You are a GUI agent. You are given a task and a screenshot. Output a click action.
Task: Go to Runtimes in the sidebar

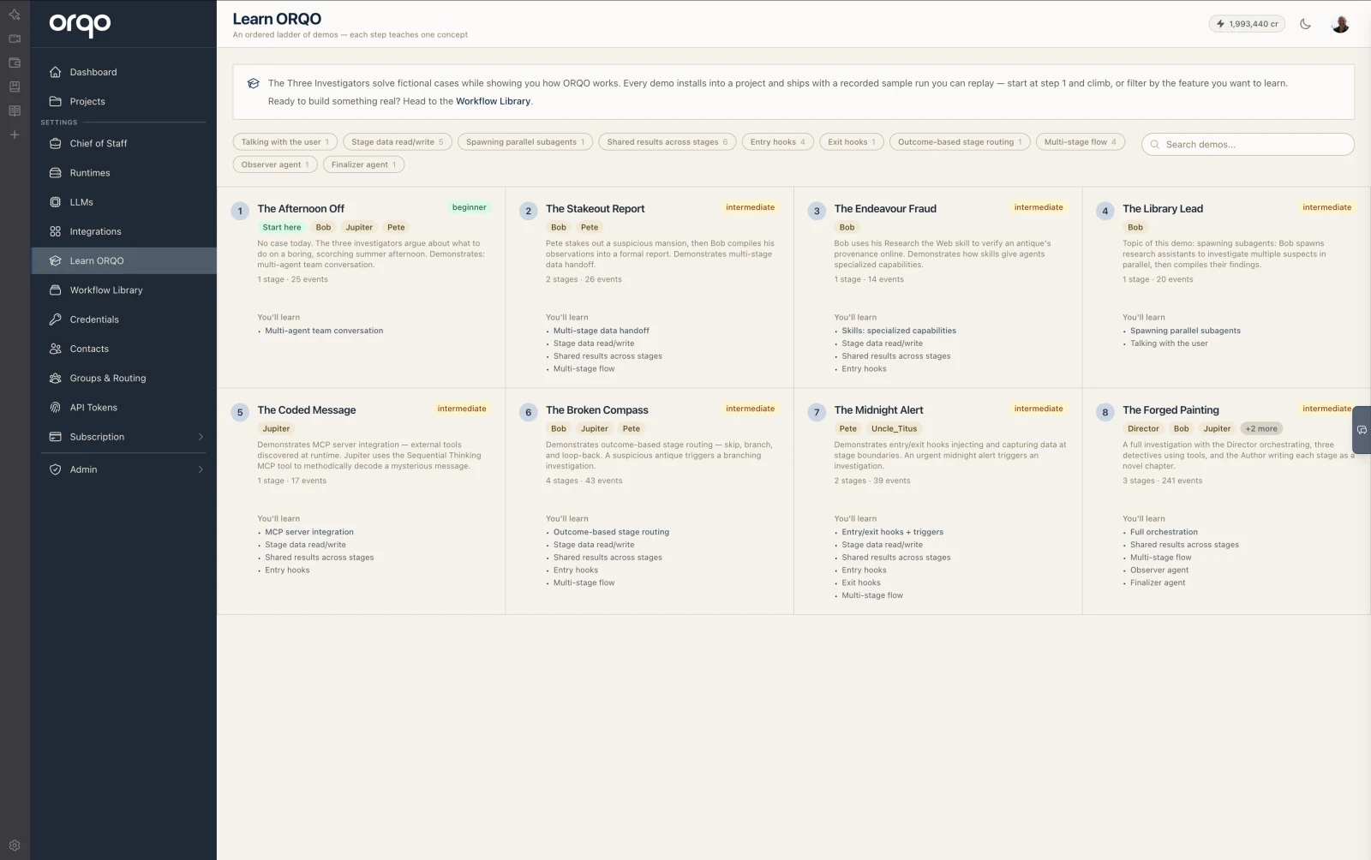[x=124, y=172]
